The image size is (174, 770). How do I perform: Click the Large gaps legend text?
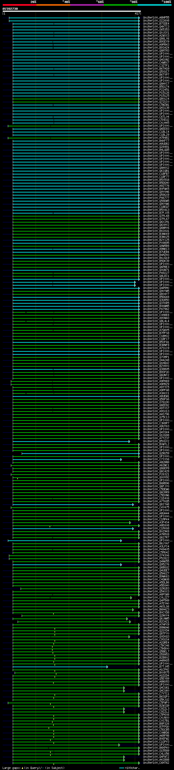coord(33,768)
